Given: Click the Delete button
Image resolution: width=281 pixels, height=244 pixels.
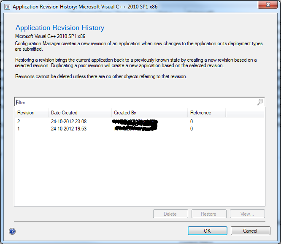Looking at the screenshot, I should pyautogui.click(x=170, y=214).
